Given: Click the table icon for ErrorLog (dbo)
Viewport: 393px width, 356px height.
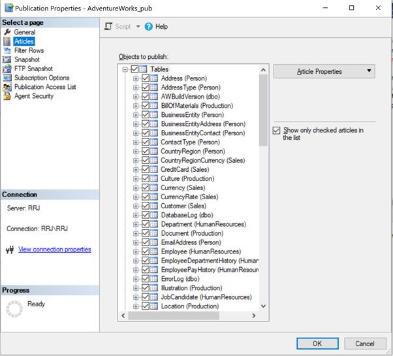Looking at the screenshot, I should click(153, 278).
